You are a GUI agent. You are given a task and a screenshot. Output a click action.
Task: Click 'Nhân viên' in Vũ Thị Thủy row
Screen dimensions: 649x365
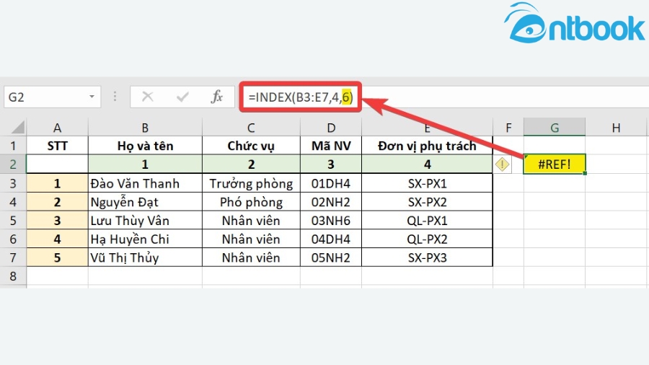(x=251, y=258)
